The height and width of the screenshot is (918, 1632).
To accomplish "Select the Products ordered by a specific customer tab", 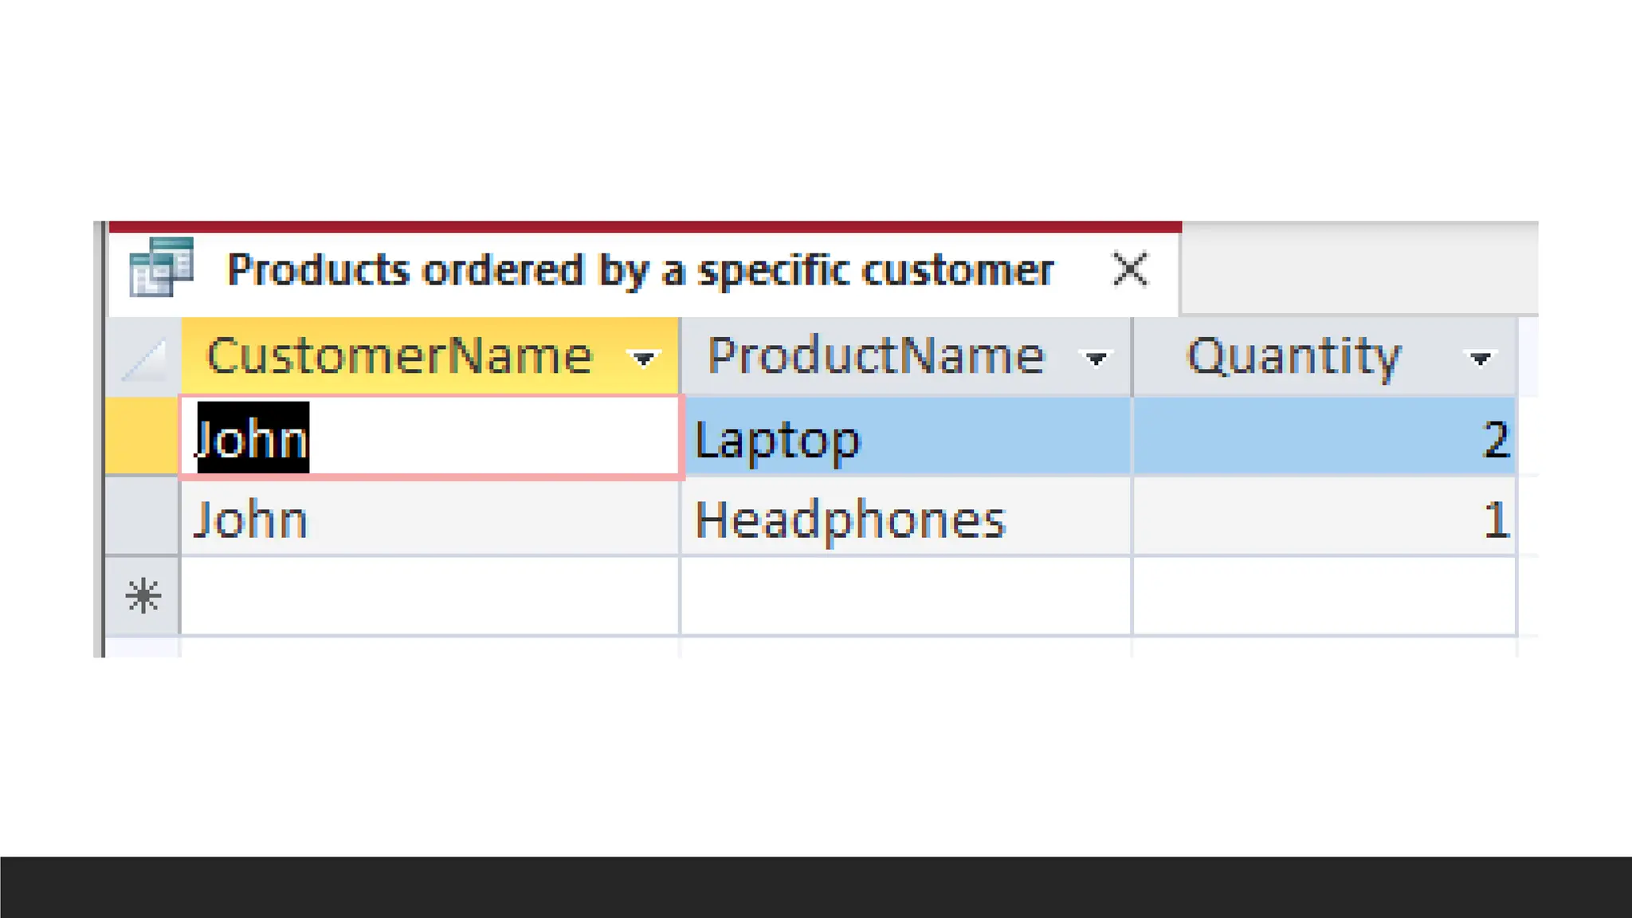I will point(640,270).
